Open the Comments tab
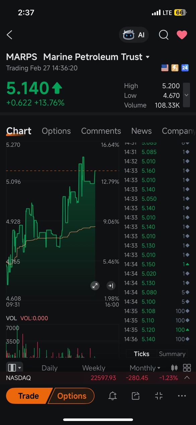The width and height of the screenshot is (196, 425). [101, 131]
